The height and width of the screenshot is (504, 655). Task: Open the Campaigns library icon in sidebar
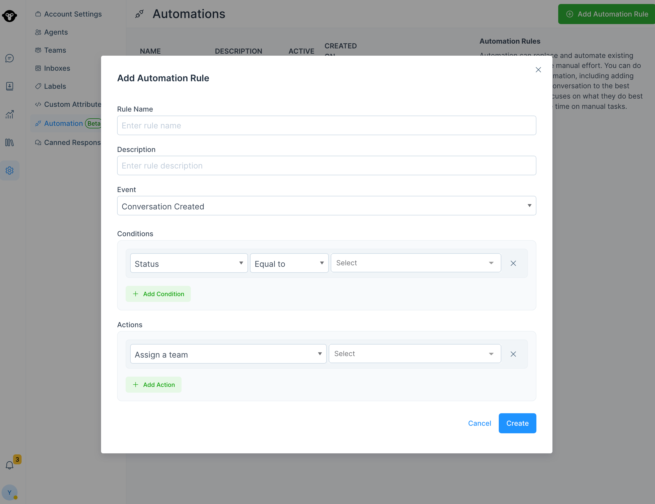[x=10, y=142]
